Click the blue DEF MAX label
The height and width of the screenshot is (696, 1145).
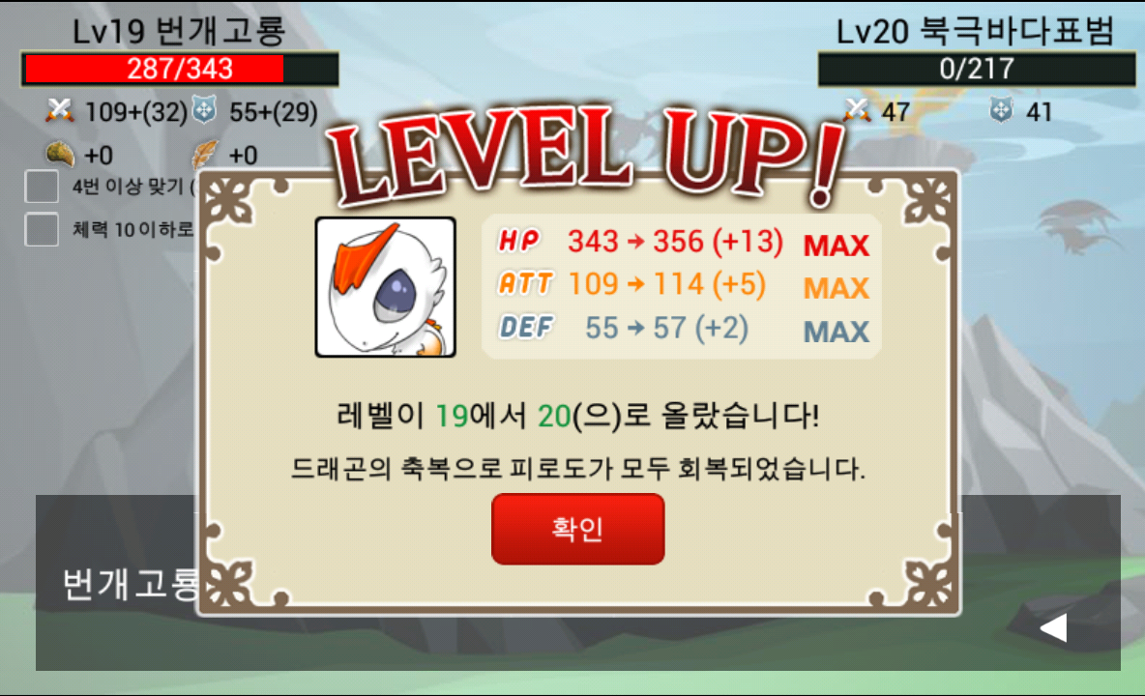pos(837,332)
